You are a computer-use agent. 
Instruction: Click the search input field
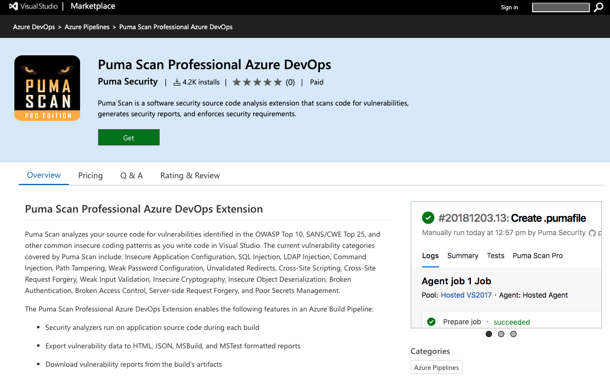coord(561,7)
